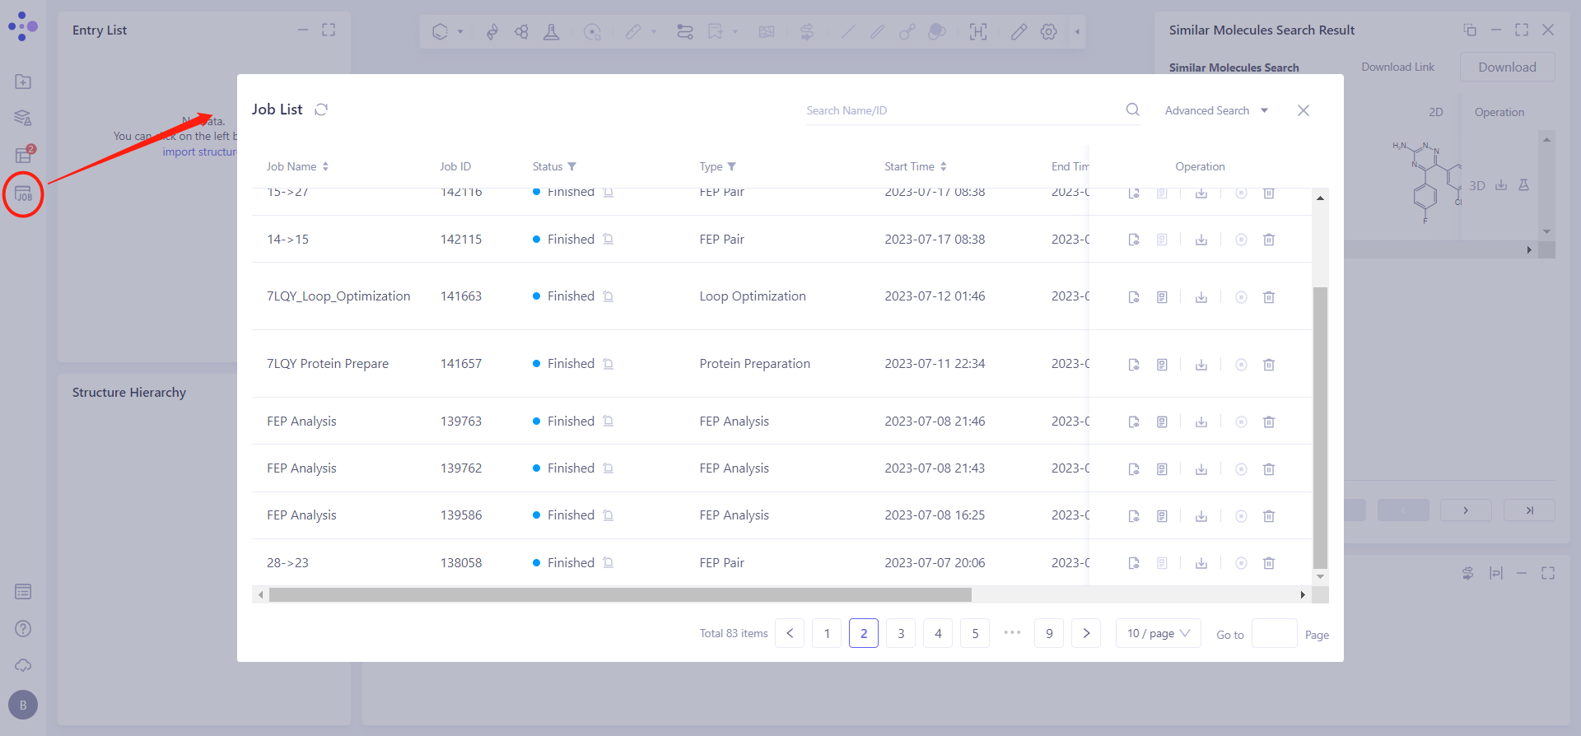Go to page 3 of jobs
Screen dimensions: 1581x736
coord(901,633)
